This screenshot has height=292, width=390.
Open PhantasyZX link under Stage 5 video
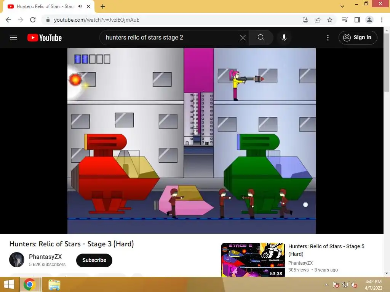(300, 263)
